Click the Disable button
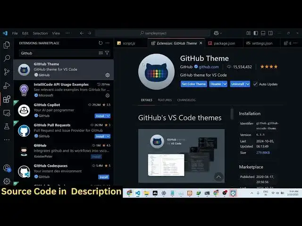This screenshot has width=302, height=226. click(216, 84)
